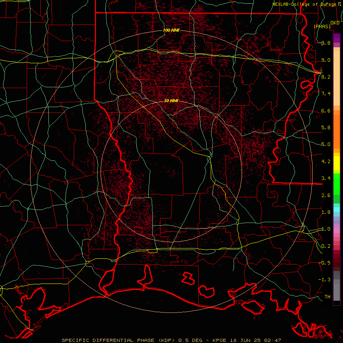Click the 0.2 value on the color scale
This screenshot has width=343, height=343.
[326, 246]
